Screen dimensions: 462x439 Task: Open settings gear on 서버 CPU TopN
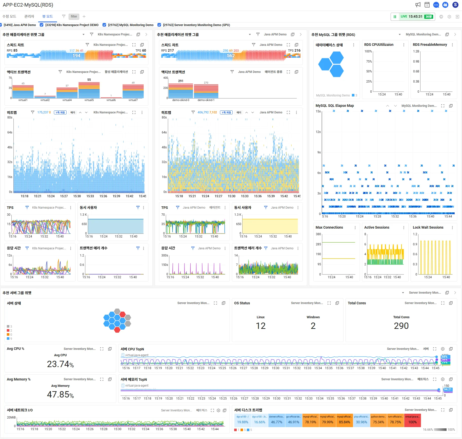(443, 349)
